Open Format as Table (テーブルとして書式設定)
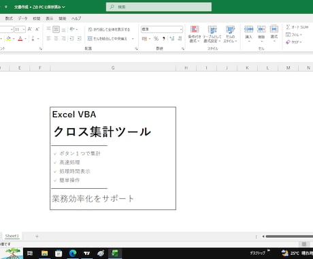The width and height of the screenshot is (313, 259). click(212, 34)
